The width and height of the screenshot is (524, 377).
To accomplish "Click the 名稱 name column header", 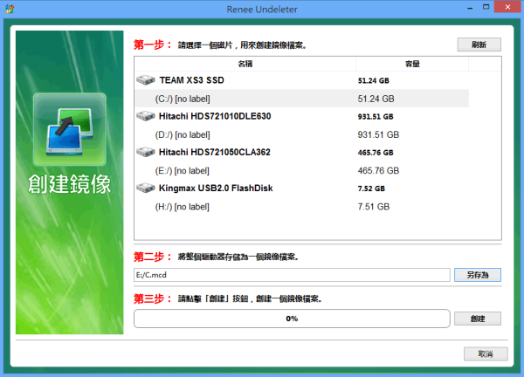I will (x=245, y=64).
